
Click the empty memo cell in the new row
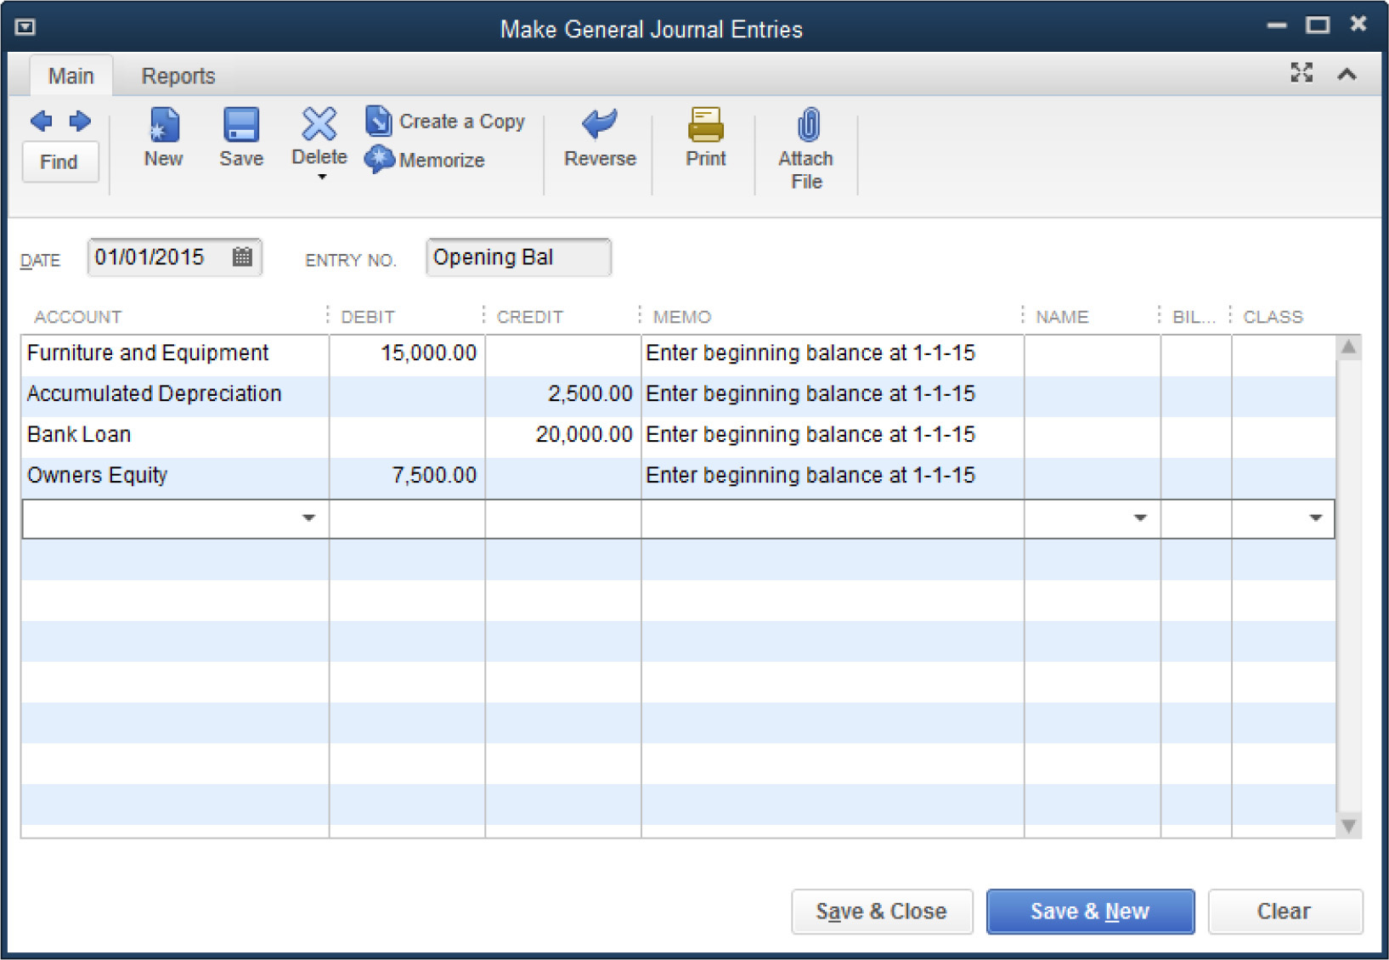[833, 518]
